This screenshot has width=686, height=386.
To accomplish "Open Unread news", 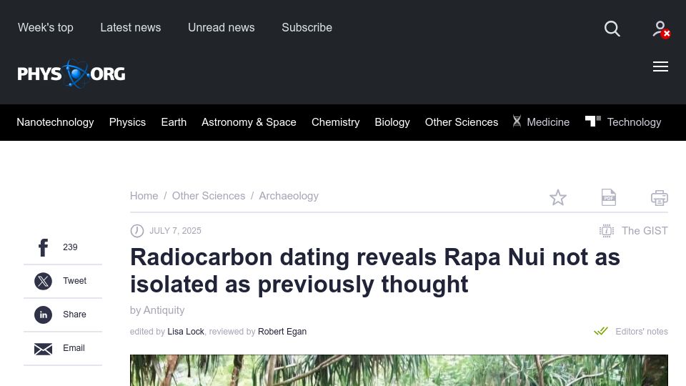I will coord(221,28).
